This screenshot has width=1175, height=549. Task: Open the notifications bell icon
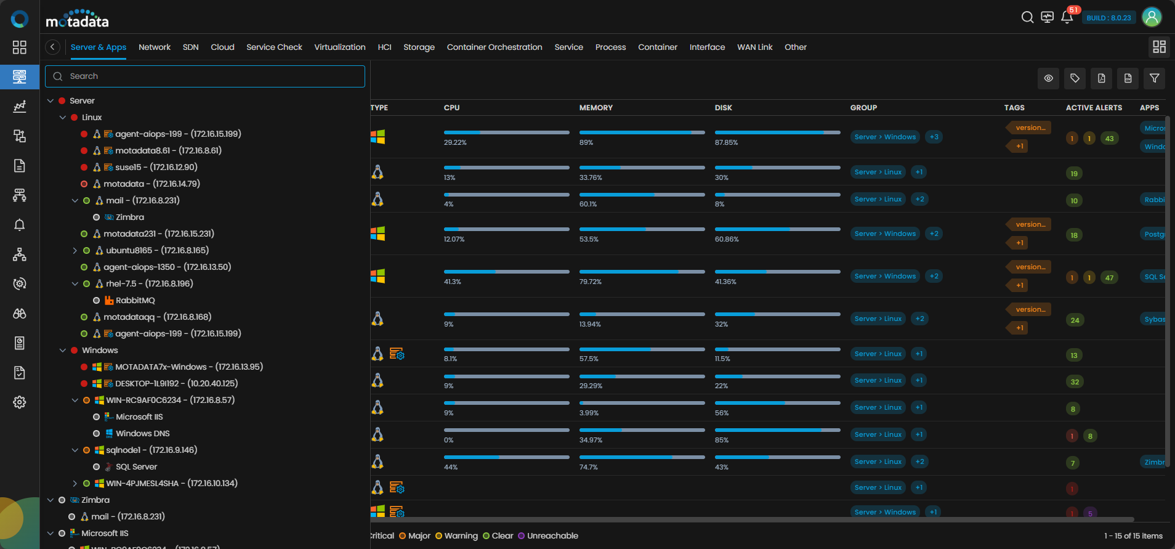coord(1067,17)
